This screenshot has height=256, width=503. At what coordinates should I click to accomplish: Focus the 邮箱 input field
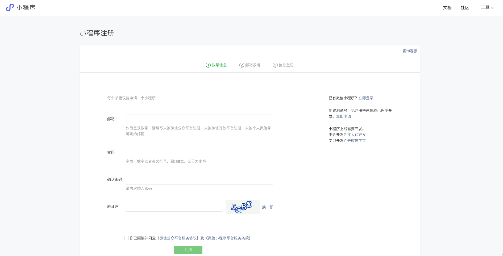(199, 119)
